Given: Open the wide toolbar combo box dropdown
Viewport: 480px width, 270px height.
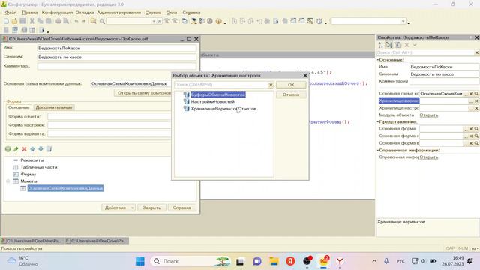Looking at the screenshot, I should [403, 21].
